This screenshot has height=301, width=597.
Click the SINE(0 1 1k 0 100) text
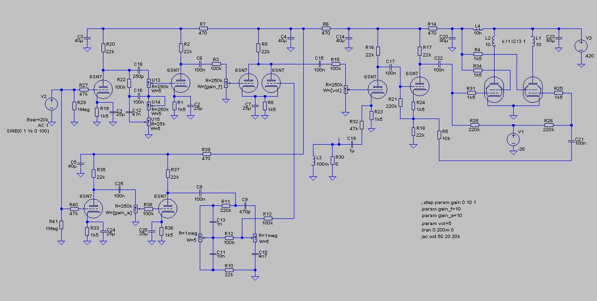pos(27,131)
